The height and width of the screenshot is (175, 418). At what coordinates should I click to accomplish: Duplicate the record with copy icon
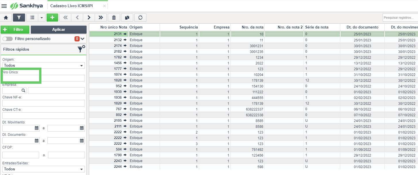[x=127, y=18]
